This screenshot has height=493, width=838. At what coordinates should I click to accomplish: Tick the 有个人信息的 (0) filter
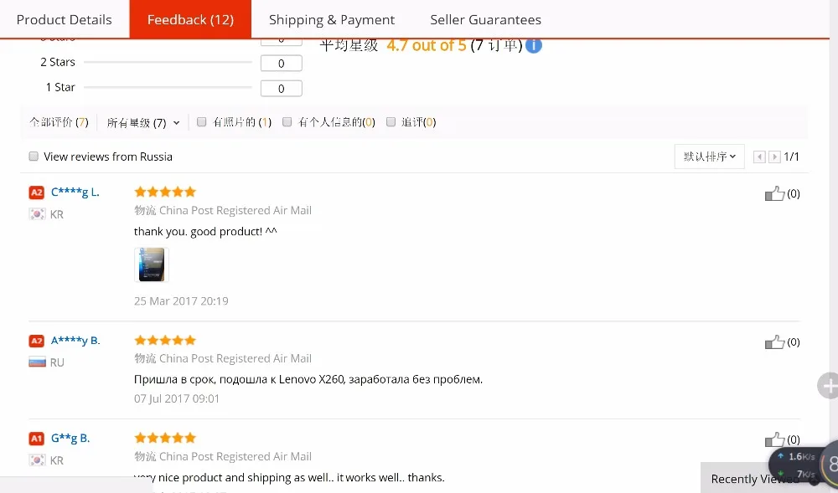pyautogui.click(x=287, y=121)
